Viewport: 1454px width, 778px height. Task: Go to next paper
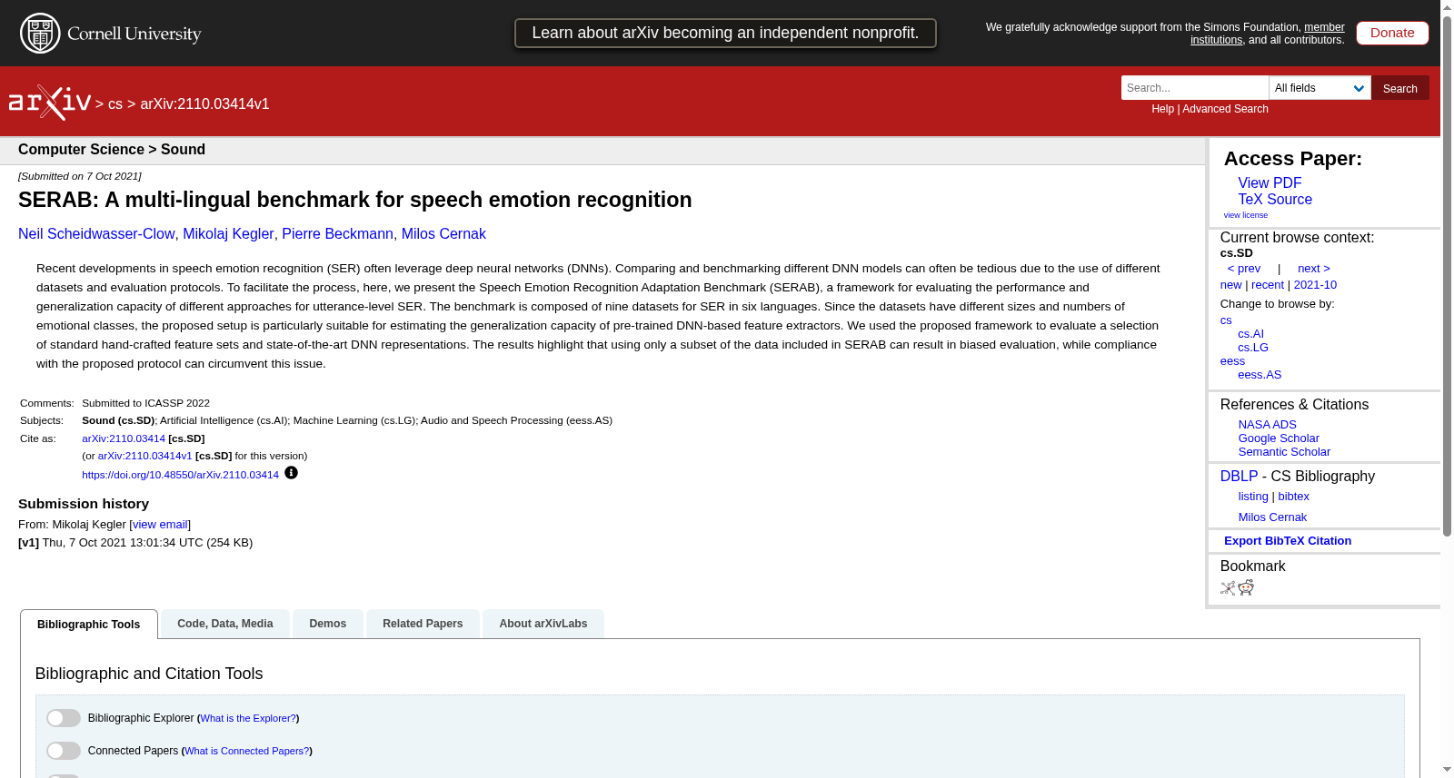pos(1314,269)
